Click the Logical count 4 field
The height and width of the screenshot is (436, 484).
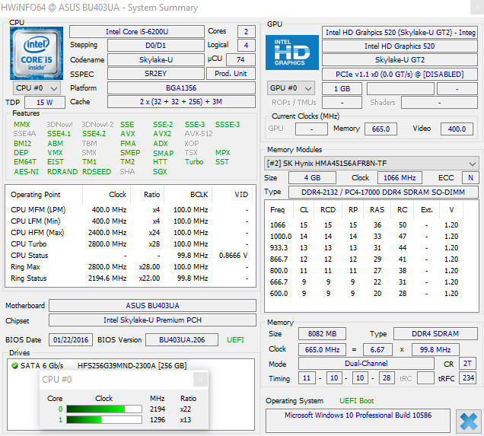pos(246,46)
